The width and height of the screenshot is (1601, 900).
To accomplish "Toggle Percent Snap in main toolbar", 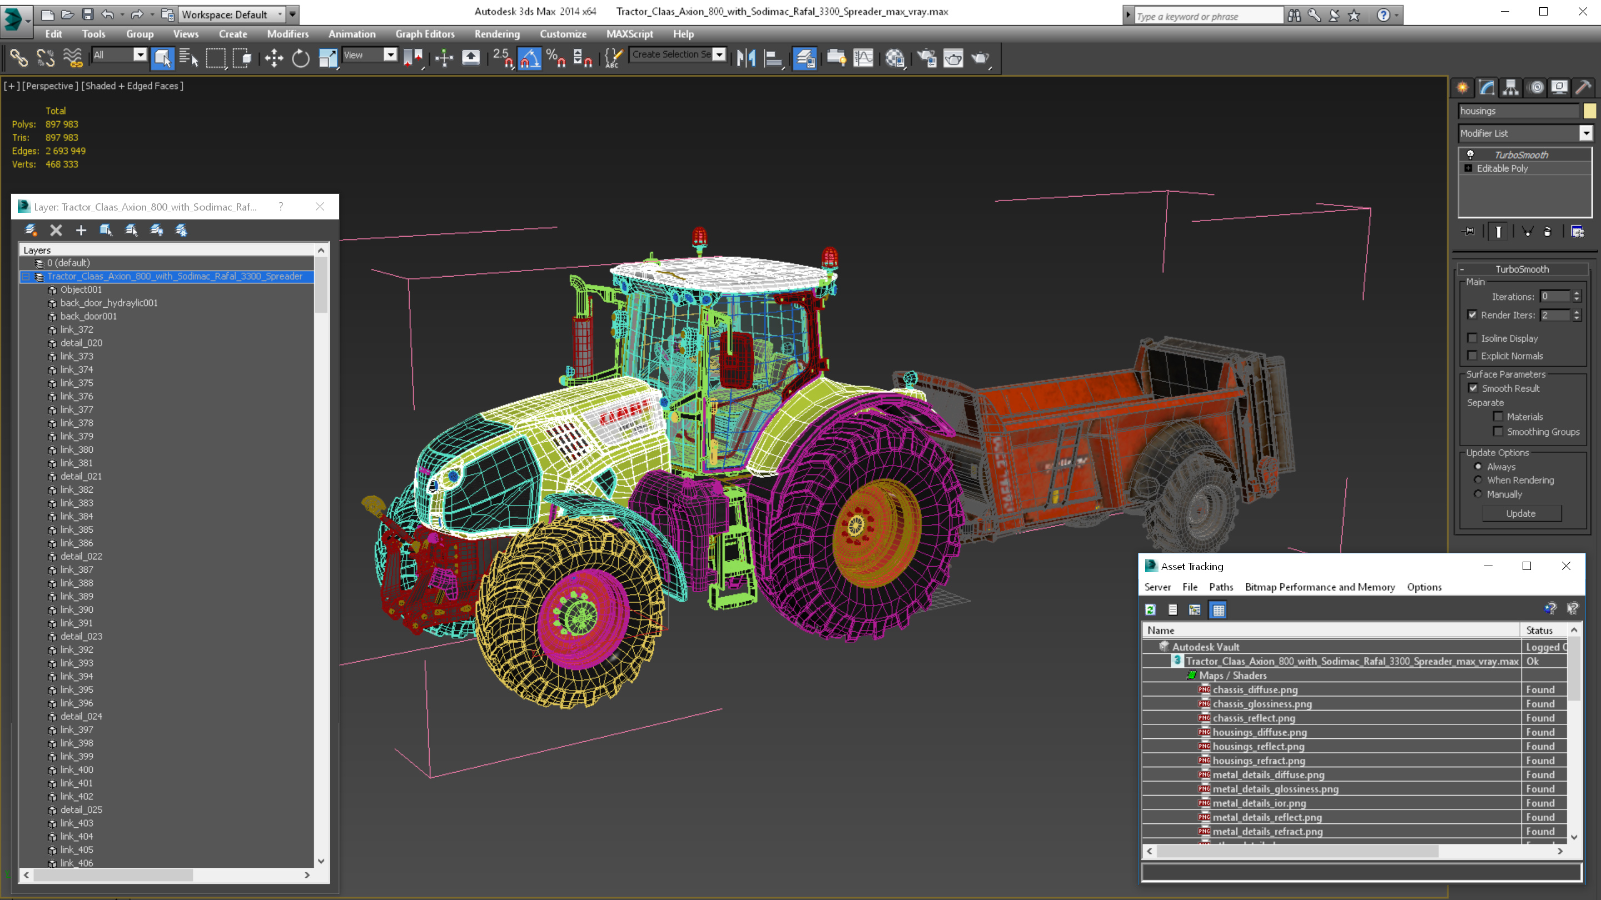I will pos(556,58).
